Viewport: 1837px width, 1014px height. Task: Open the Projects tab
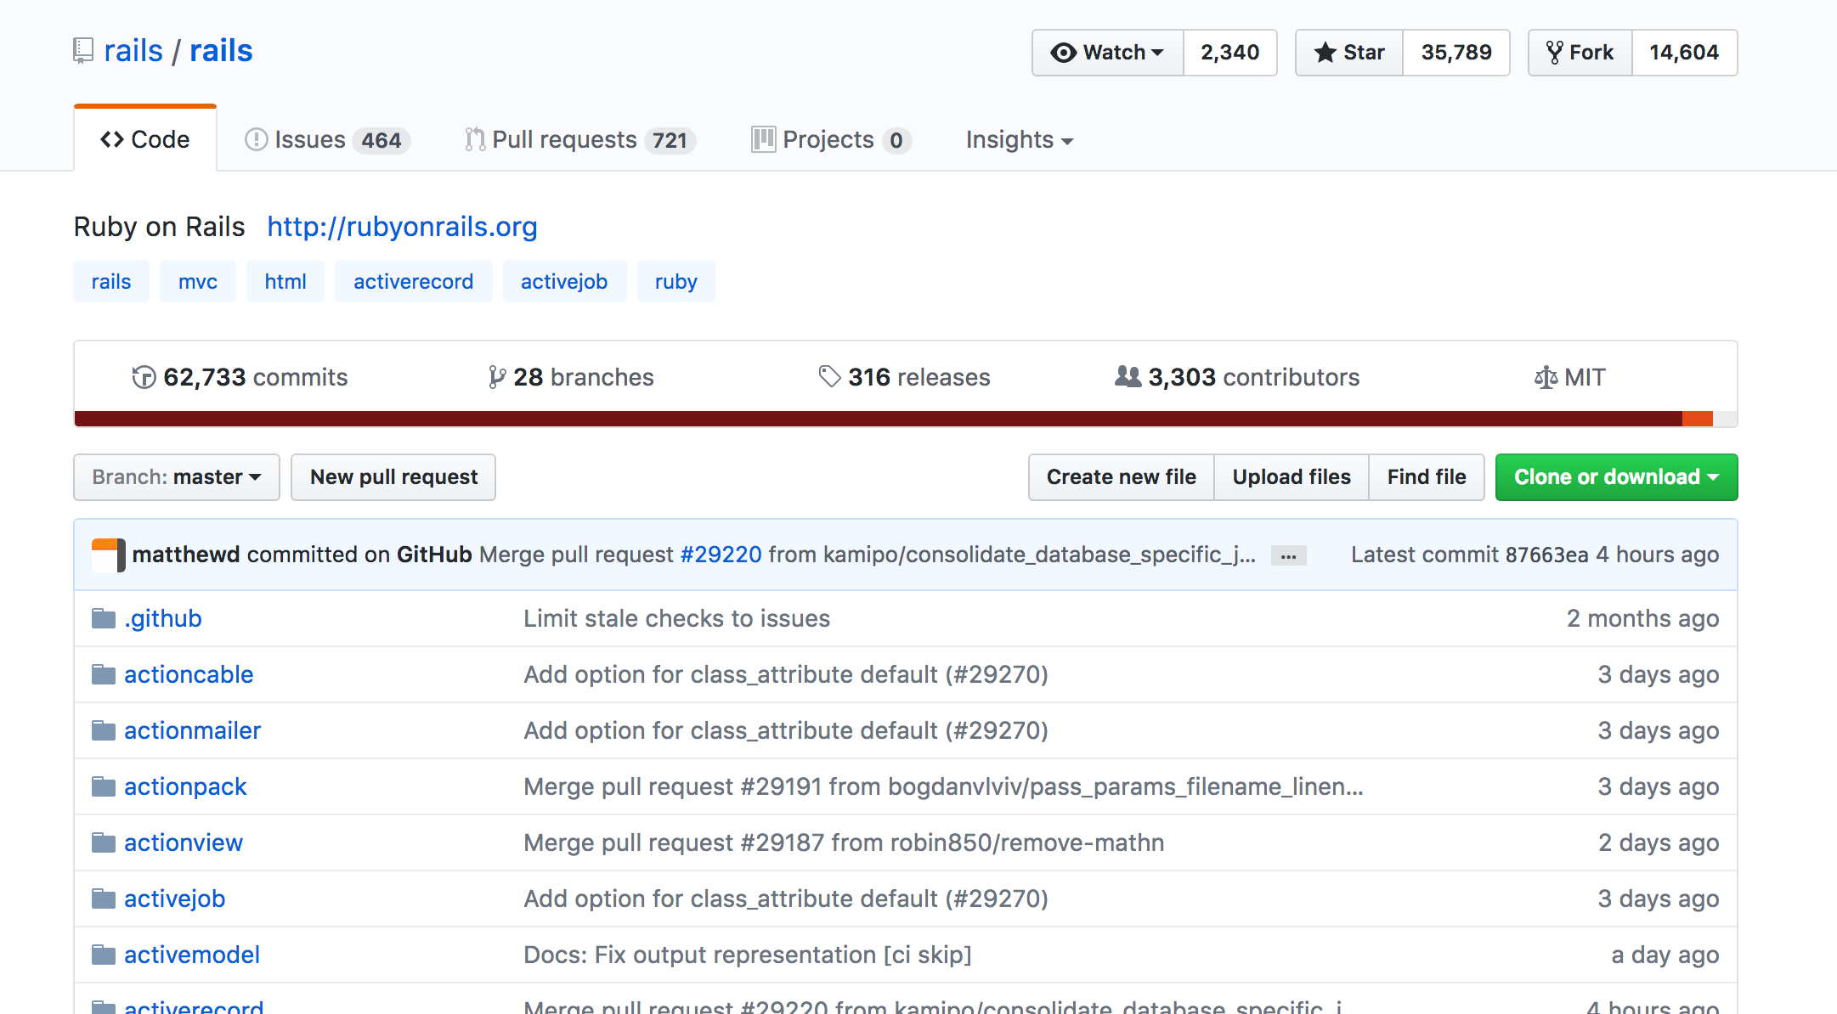pos(831,139)
